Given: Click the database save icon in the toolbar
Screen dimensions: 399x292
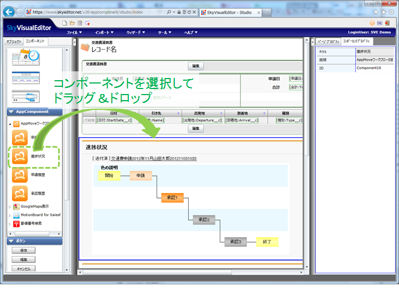Looking at the screenshot, I should click(80, 23).
